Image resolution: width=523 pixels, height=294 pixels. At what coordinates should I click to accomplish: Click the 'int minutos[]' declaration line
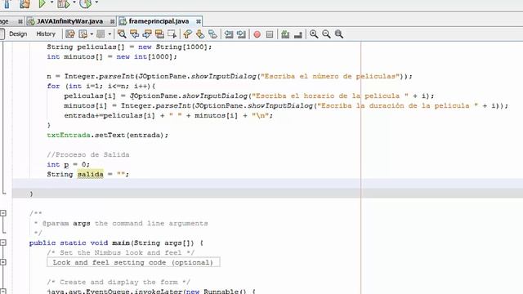click(x=112, y=56)
